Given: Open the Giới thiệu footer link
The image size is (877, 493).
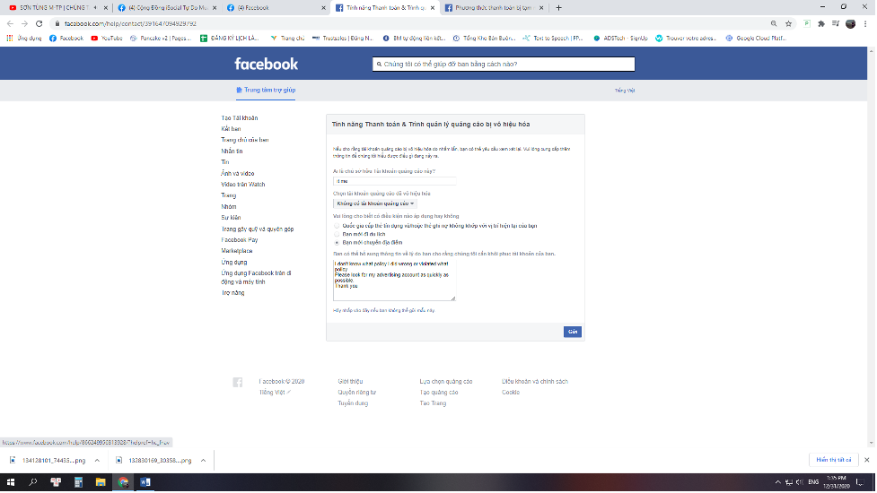Looking at the screenshot, I should click(350, 382).
